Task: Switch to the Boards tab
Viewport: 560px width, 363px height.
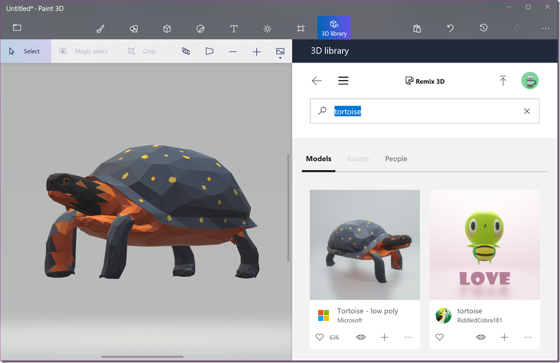Action: click(358, 158)
